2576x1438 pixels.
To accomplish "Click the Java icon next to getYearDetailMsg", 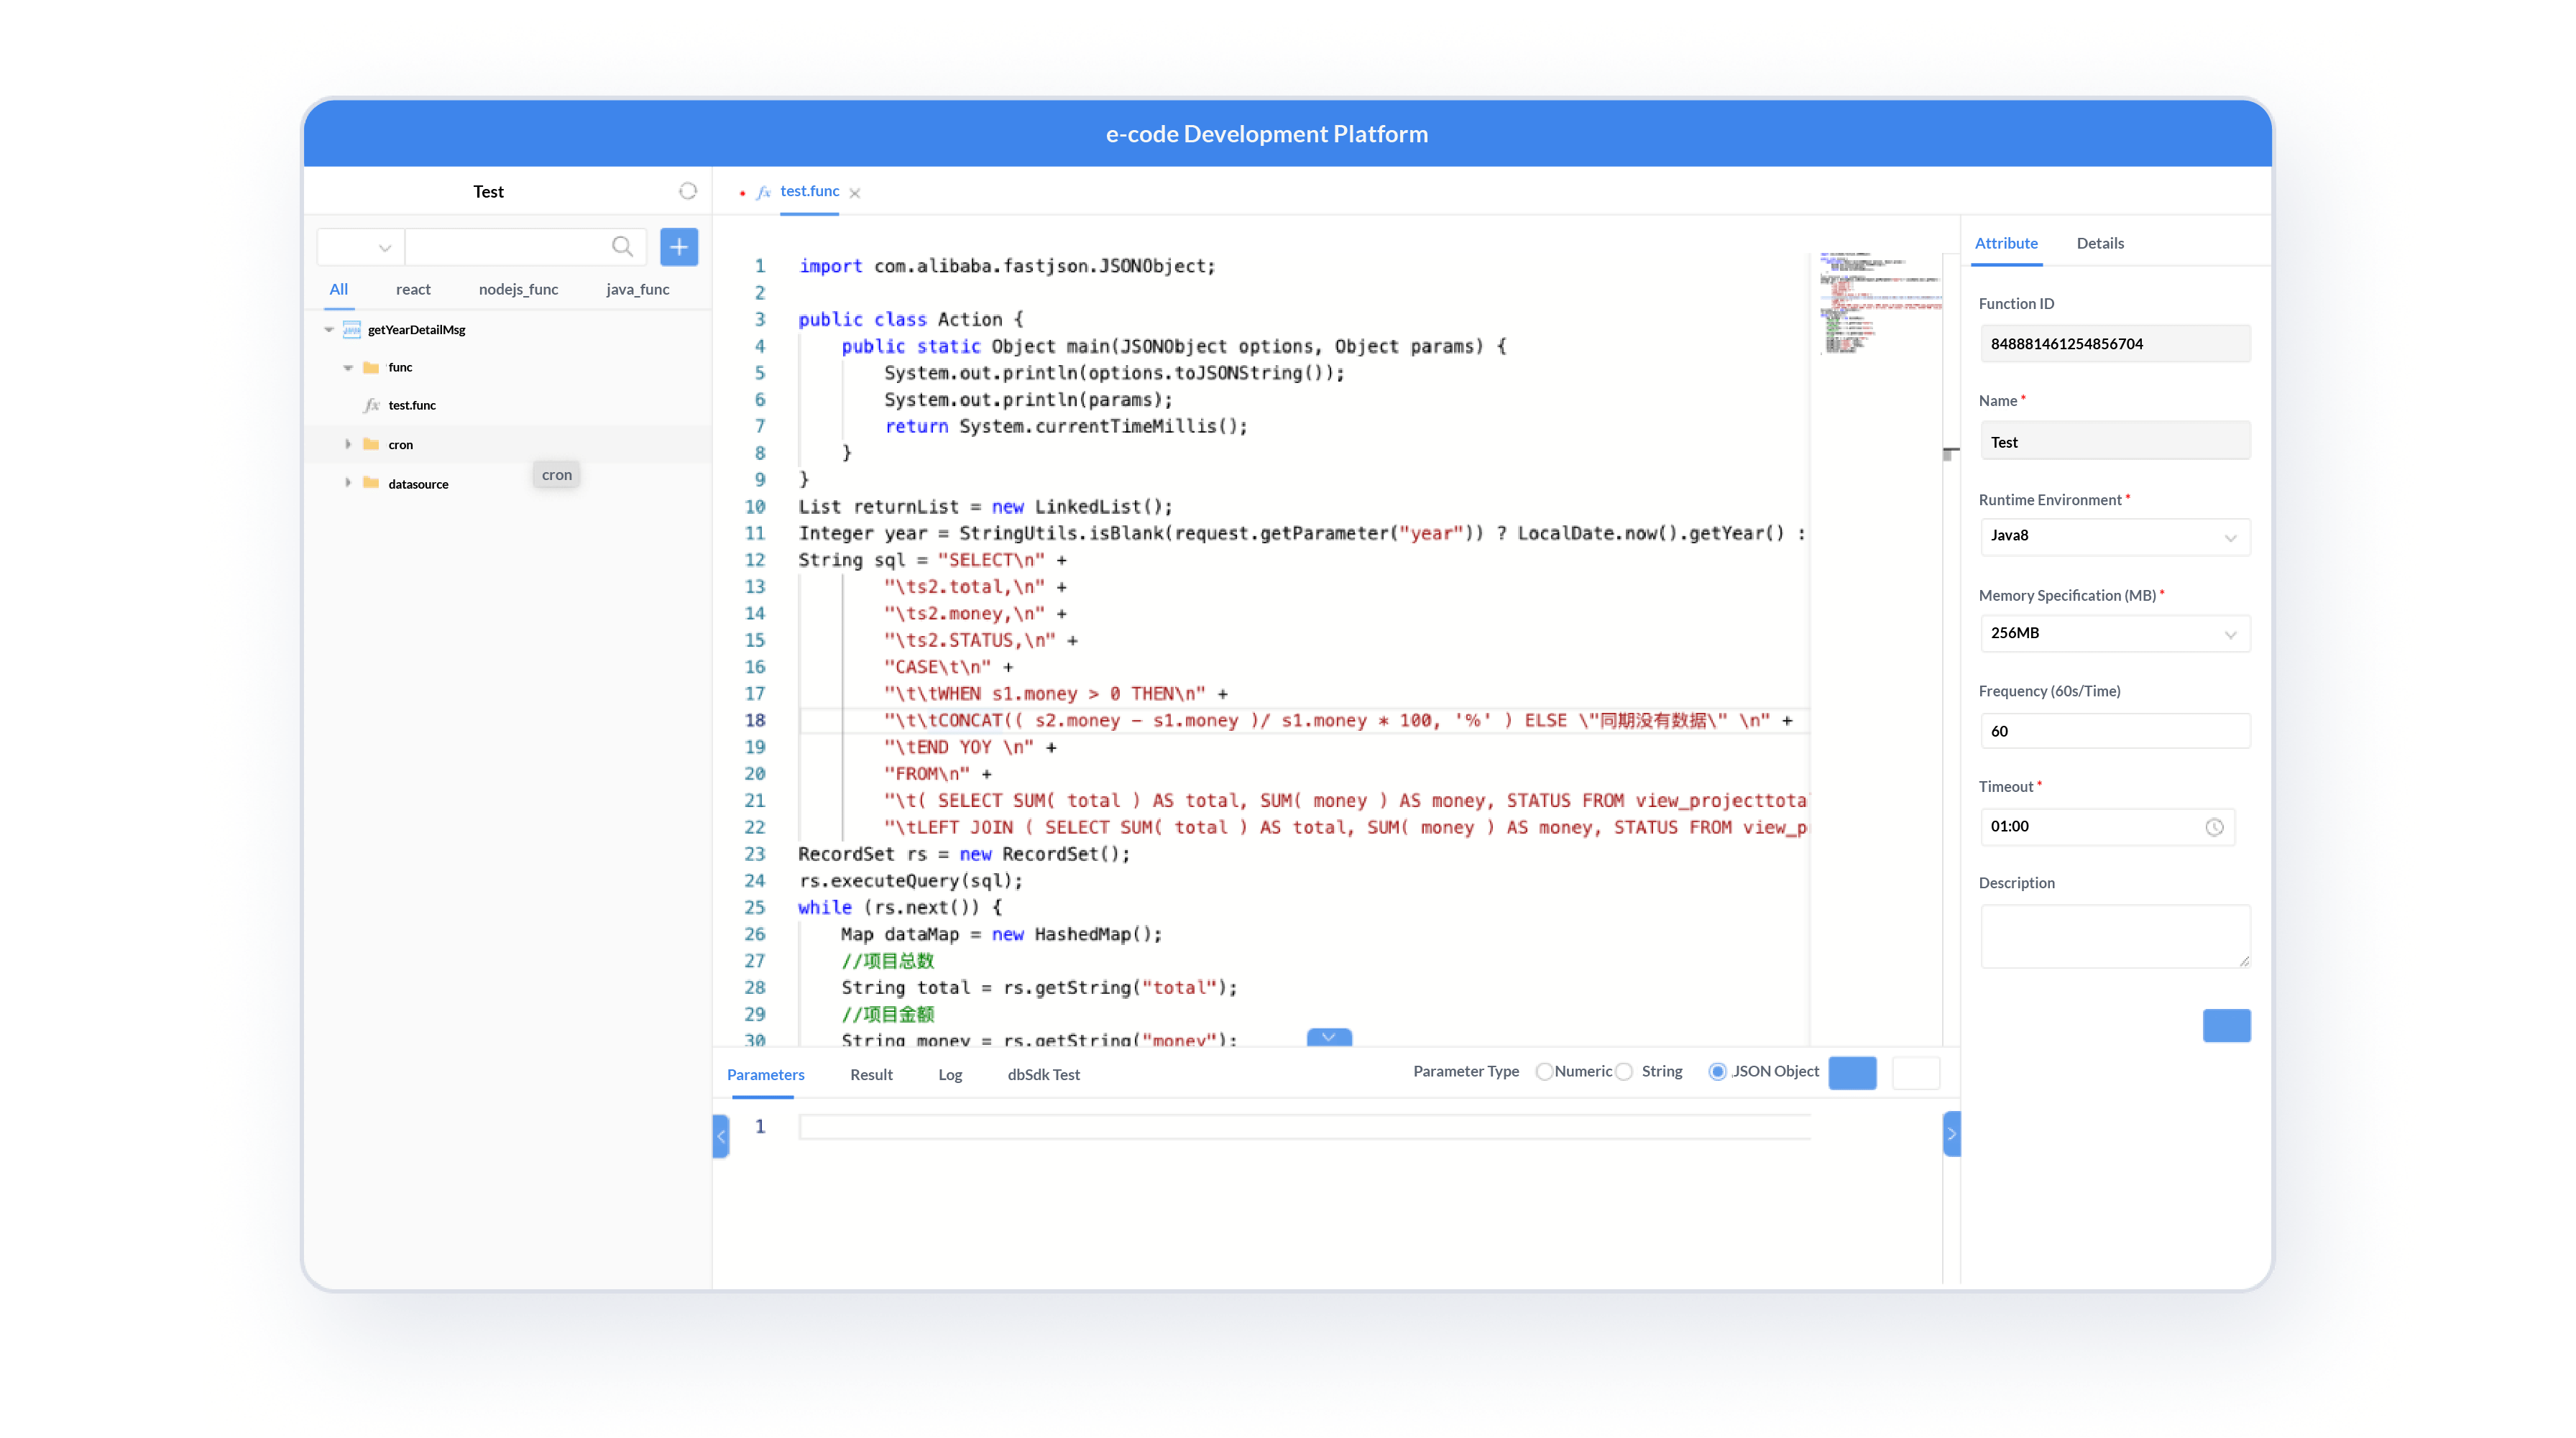I will [x=352, y=329].
